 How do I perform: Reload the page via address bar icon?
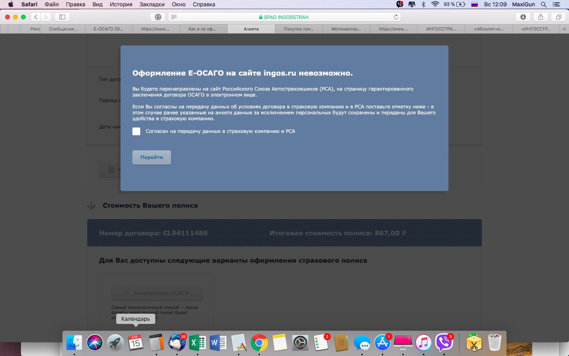396,17
